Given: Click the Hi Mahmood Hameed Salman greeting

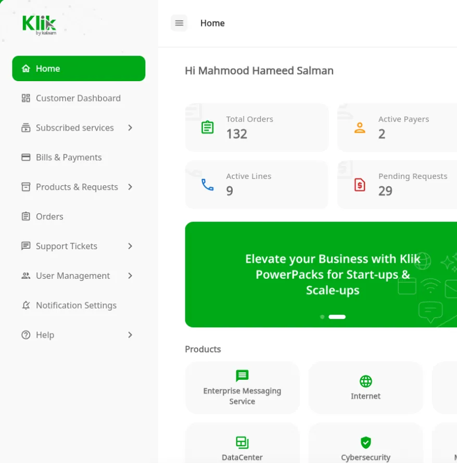Looking at the screenshot, I should click(x=259, y=71).
